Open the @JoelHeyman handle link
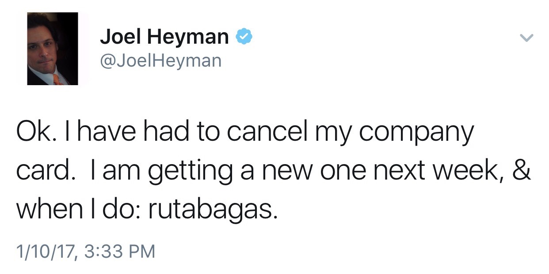 click(x=161, y=60)
